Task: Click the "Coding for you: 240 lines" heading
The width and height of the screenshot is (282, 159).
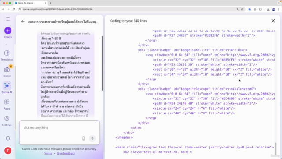Action: [x=128, y=21]
